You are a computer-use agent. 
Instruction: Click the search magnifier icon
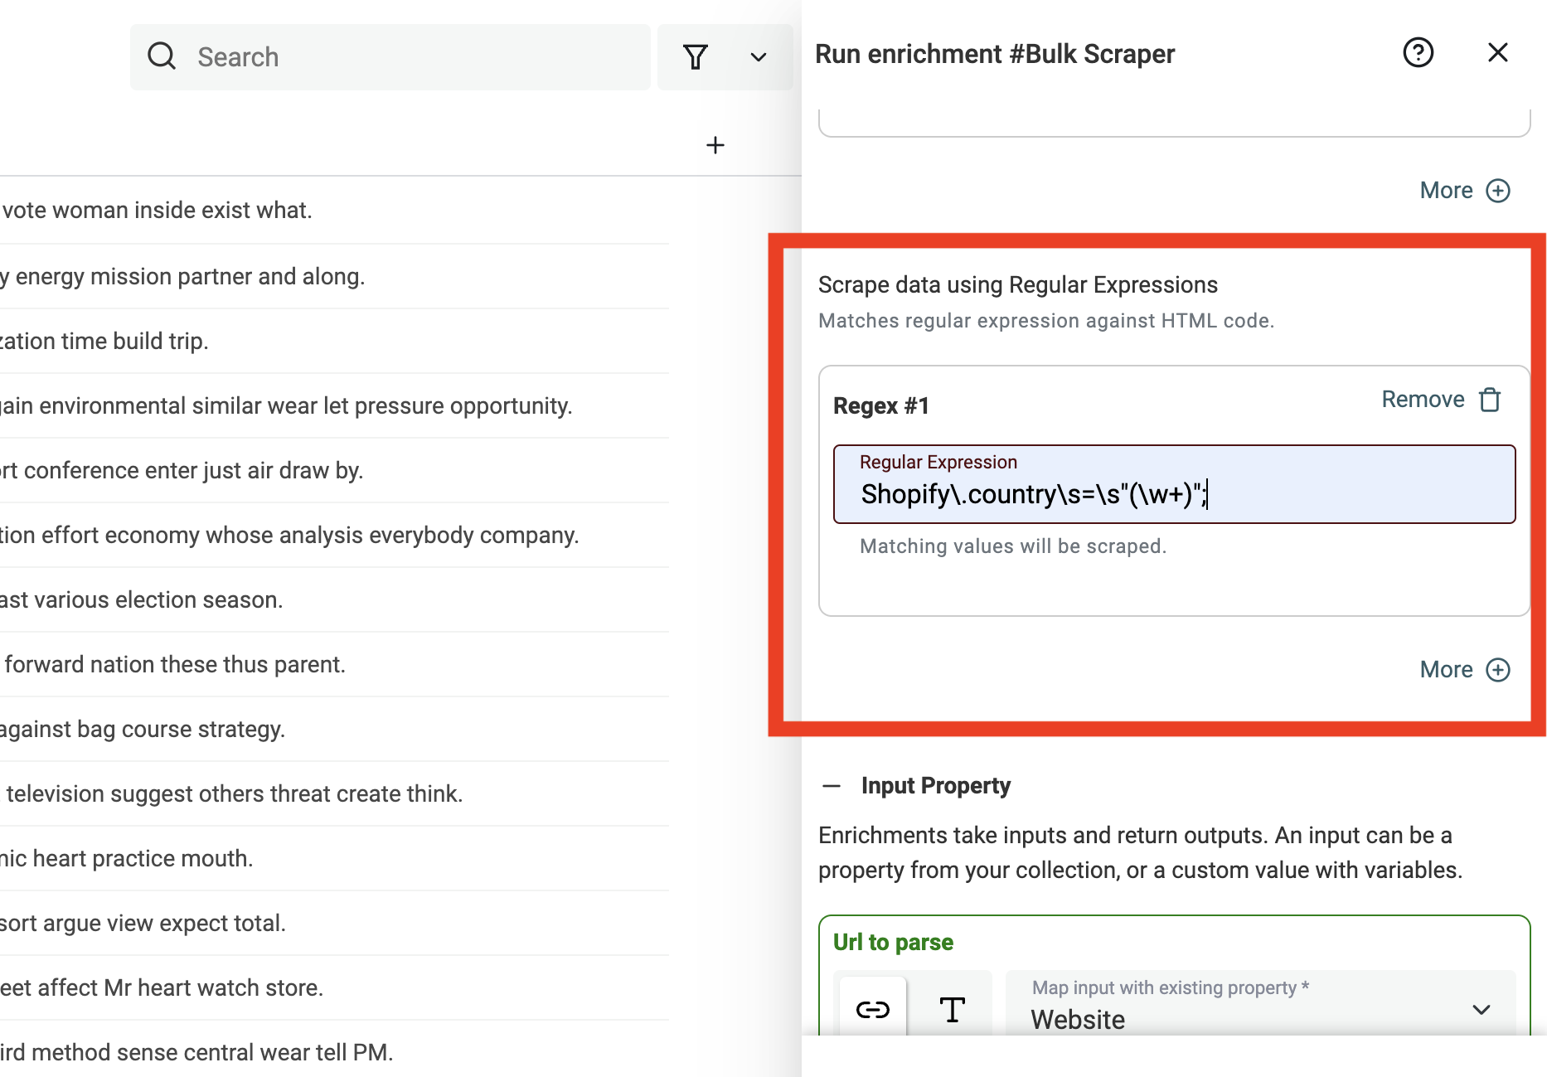click(161, 56)
